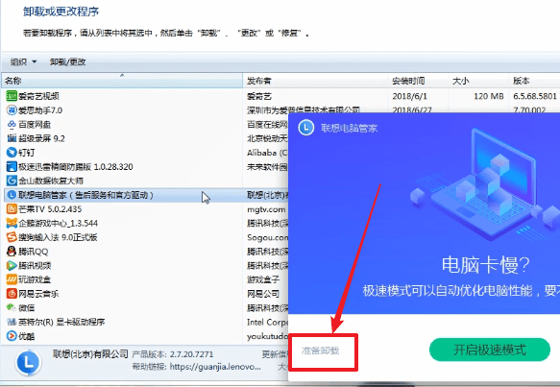
Task: Click the 金山数据恢复大师 icon
Action: 12,181
